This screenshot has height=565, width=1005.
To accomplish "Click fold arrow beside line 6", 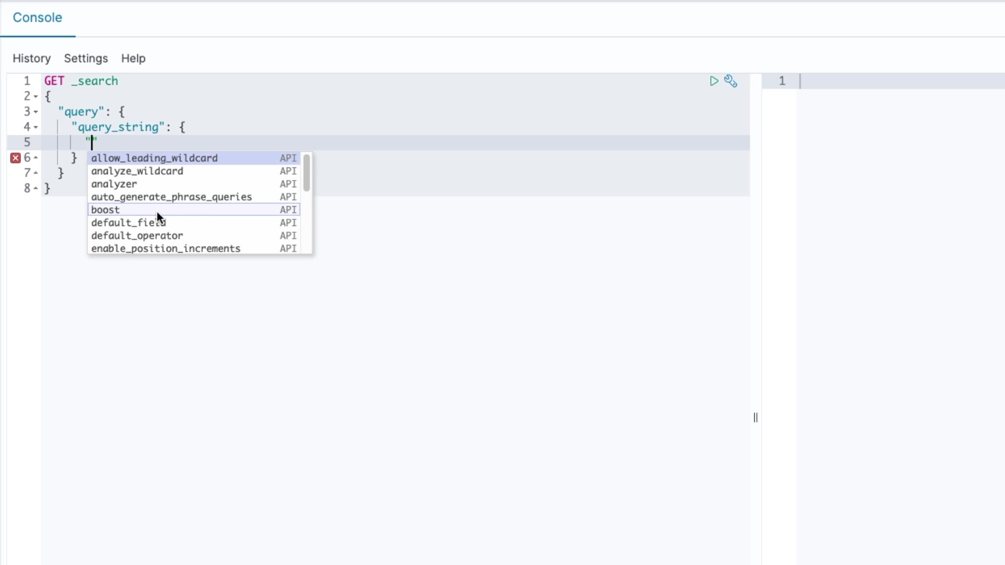I will point(36,157).
